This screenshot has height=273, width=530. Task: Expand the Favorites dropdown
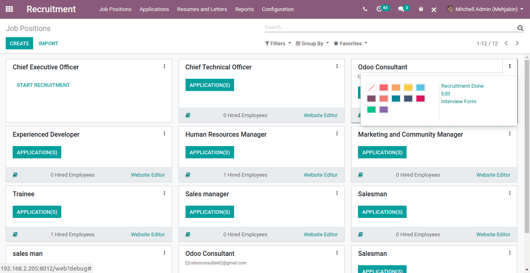click(x=350, y=43)
